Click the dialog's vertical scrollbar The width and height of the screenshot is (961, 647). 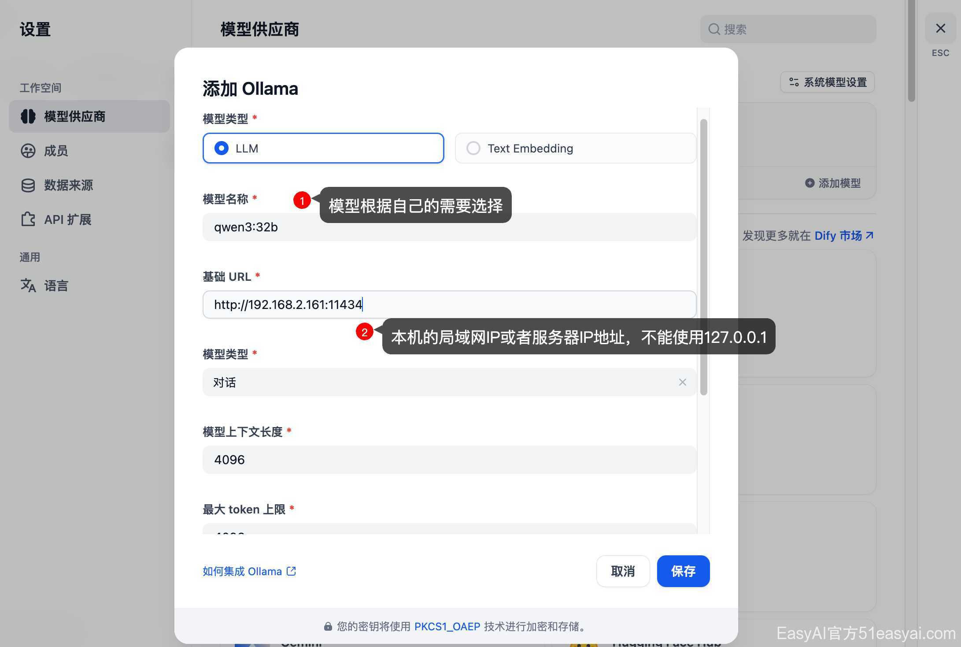(x=703, y=257)
